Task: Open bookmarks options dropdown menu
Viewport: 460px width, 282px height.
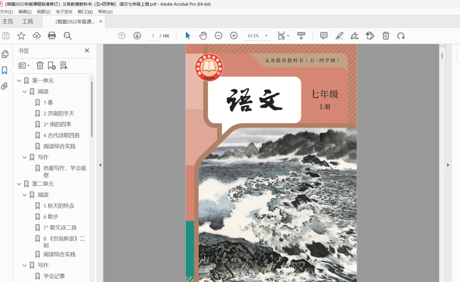Action: (24, 66)
